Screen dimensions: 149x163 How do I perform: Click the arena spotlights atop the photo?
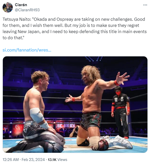pos(94,59)
